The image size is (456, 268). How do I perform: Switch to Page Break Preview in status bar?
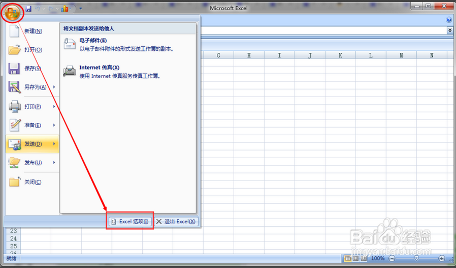(x=364, y=258)
